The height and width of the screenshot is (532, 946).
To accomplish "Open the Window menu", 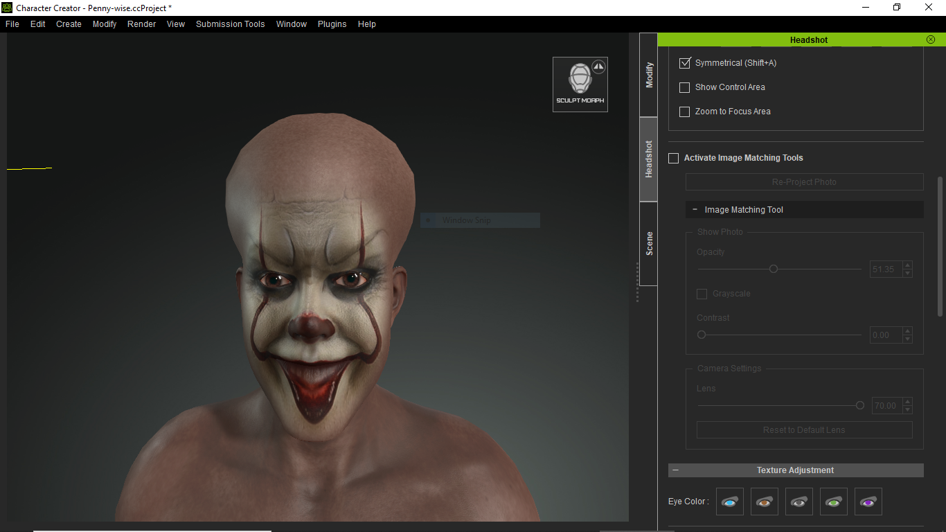I will pos(292,24).
